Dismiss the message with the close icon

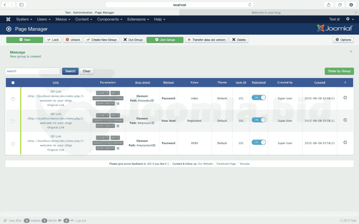click(x=351, y=51)
